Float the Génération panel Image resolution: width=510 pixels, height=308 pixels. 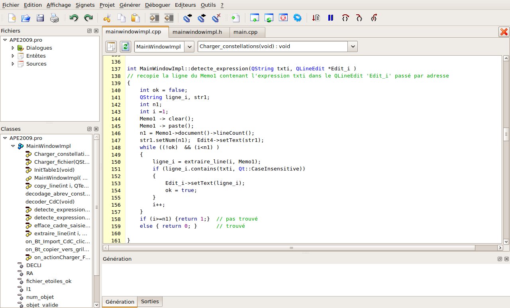(500, 259)
